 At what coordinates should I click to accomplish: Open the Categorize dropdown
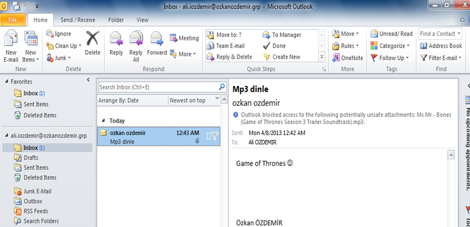tap(390, 46)
